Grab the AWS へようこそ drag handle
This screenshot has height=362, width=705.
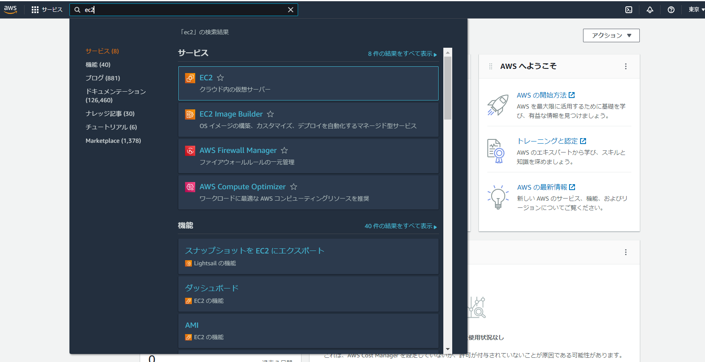(x=491, y=66)
